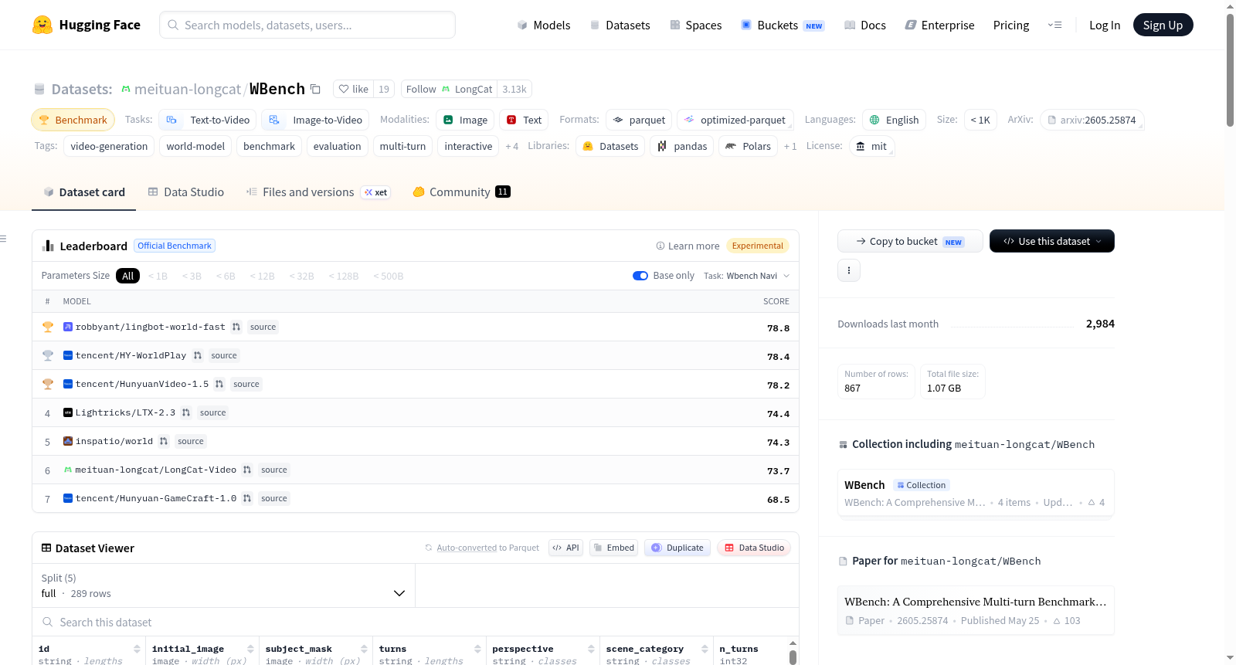Open model tree icon for Lightricks/LTX-2.3

186,412
